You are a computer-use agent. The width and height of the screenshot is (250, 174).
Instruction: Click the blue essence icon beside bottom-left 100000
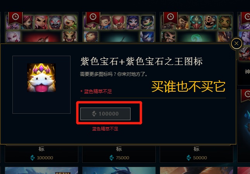point(33,158)
